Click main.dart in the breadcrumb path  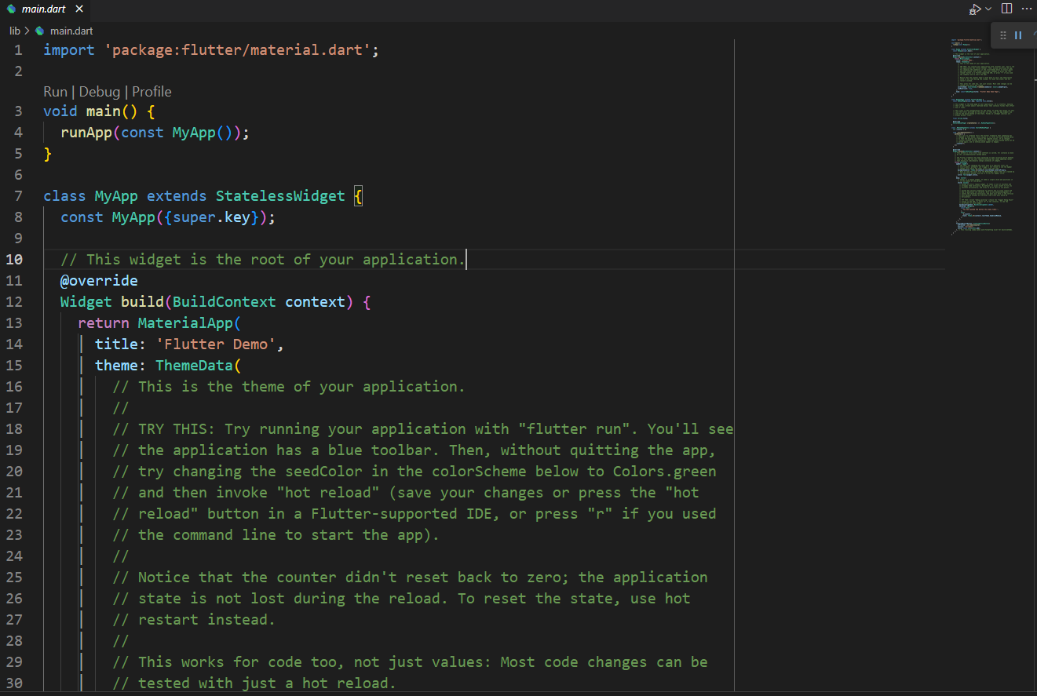click(x=71, y=31)
